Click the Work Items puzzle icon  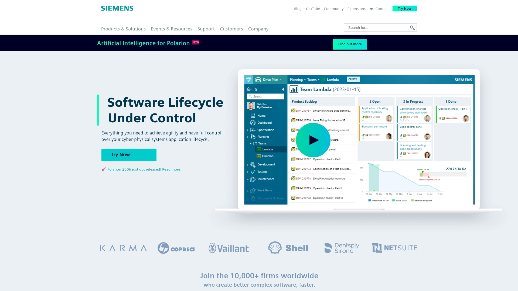click(x=253, y=190)
